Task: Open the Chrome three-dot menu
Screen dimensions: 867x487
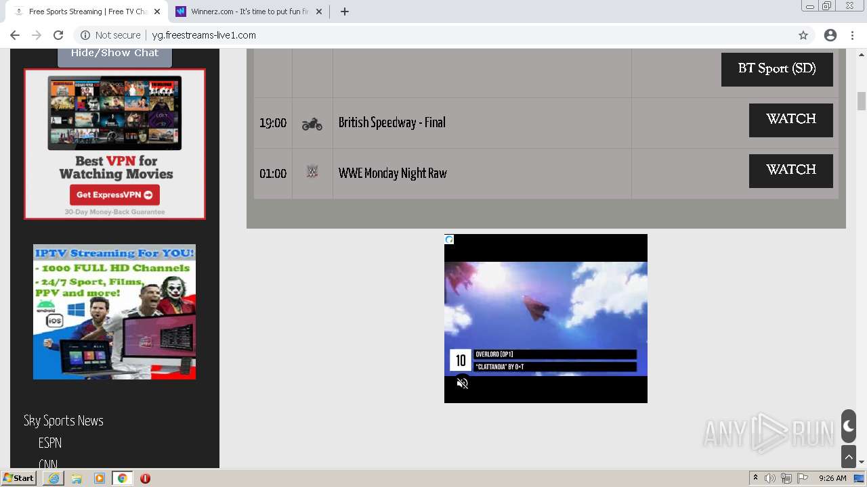Action: click(x=853, y=35)
